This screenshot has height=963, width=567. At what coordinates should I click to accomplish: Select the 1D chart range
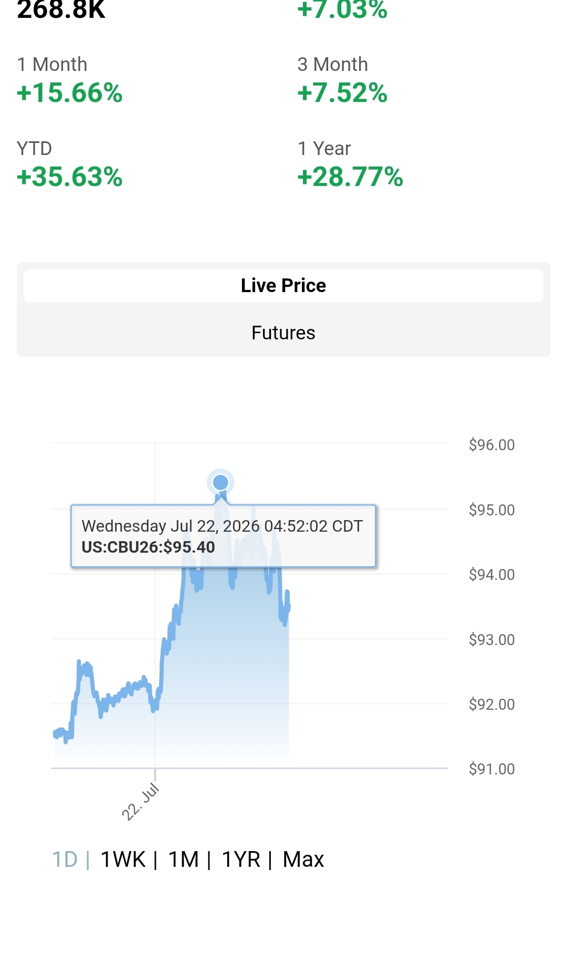click(65, 860)
